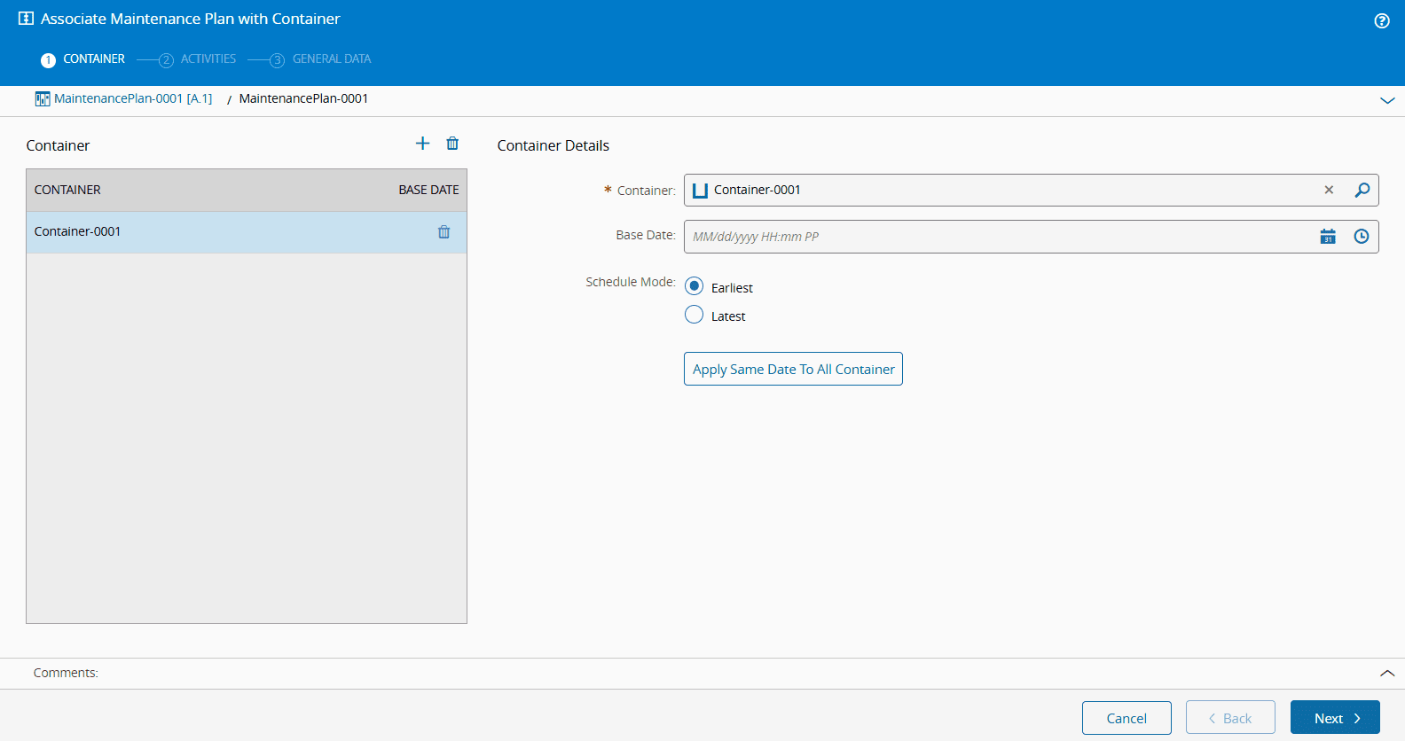Delete Container-0001 row using its trash icon

443,232
